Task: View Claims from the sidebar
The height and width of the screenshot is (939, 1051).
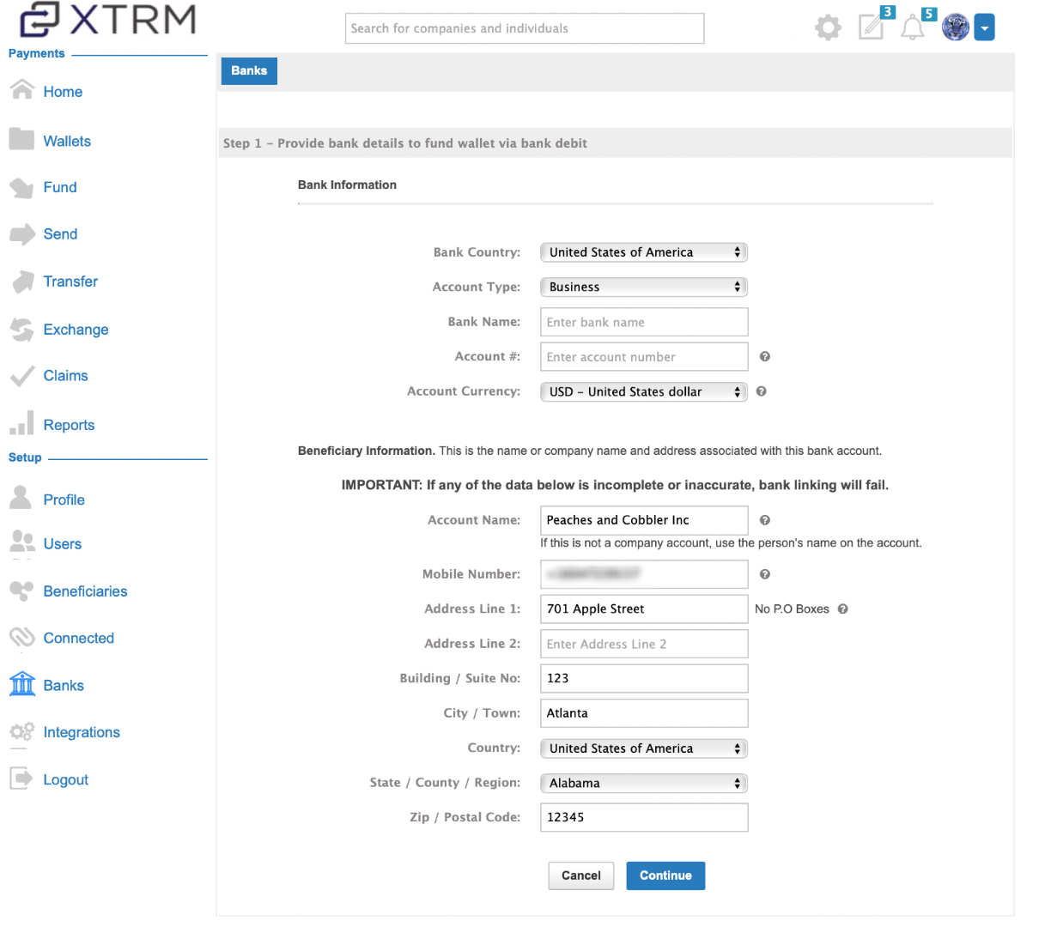Action: 65,375
